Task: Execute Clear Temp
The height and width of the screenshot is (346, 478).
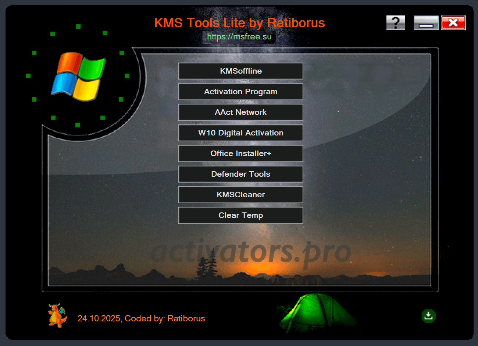Action: [x=240, y=215]
